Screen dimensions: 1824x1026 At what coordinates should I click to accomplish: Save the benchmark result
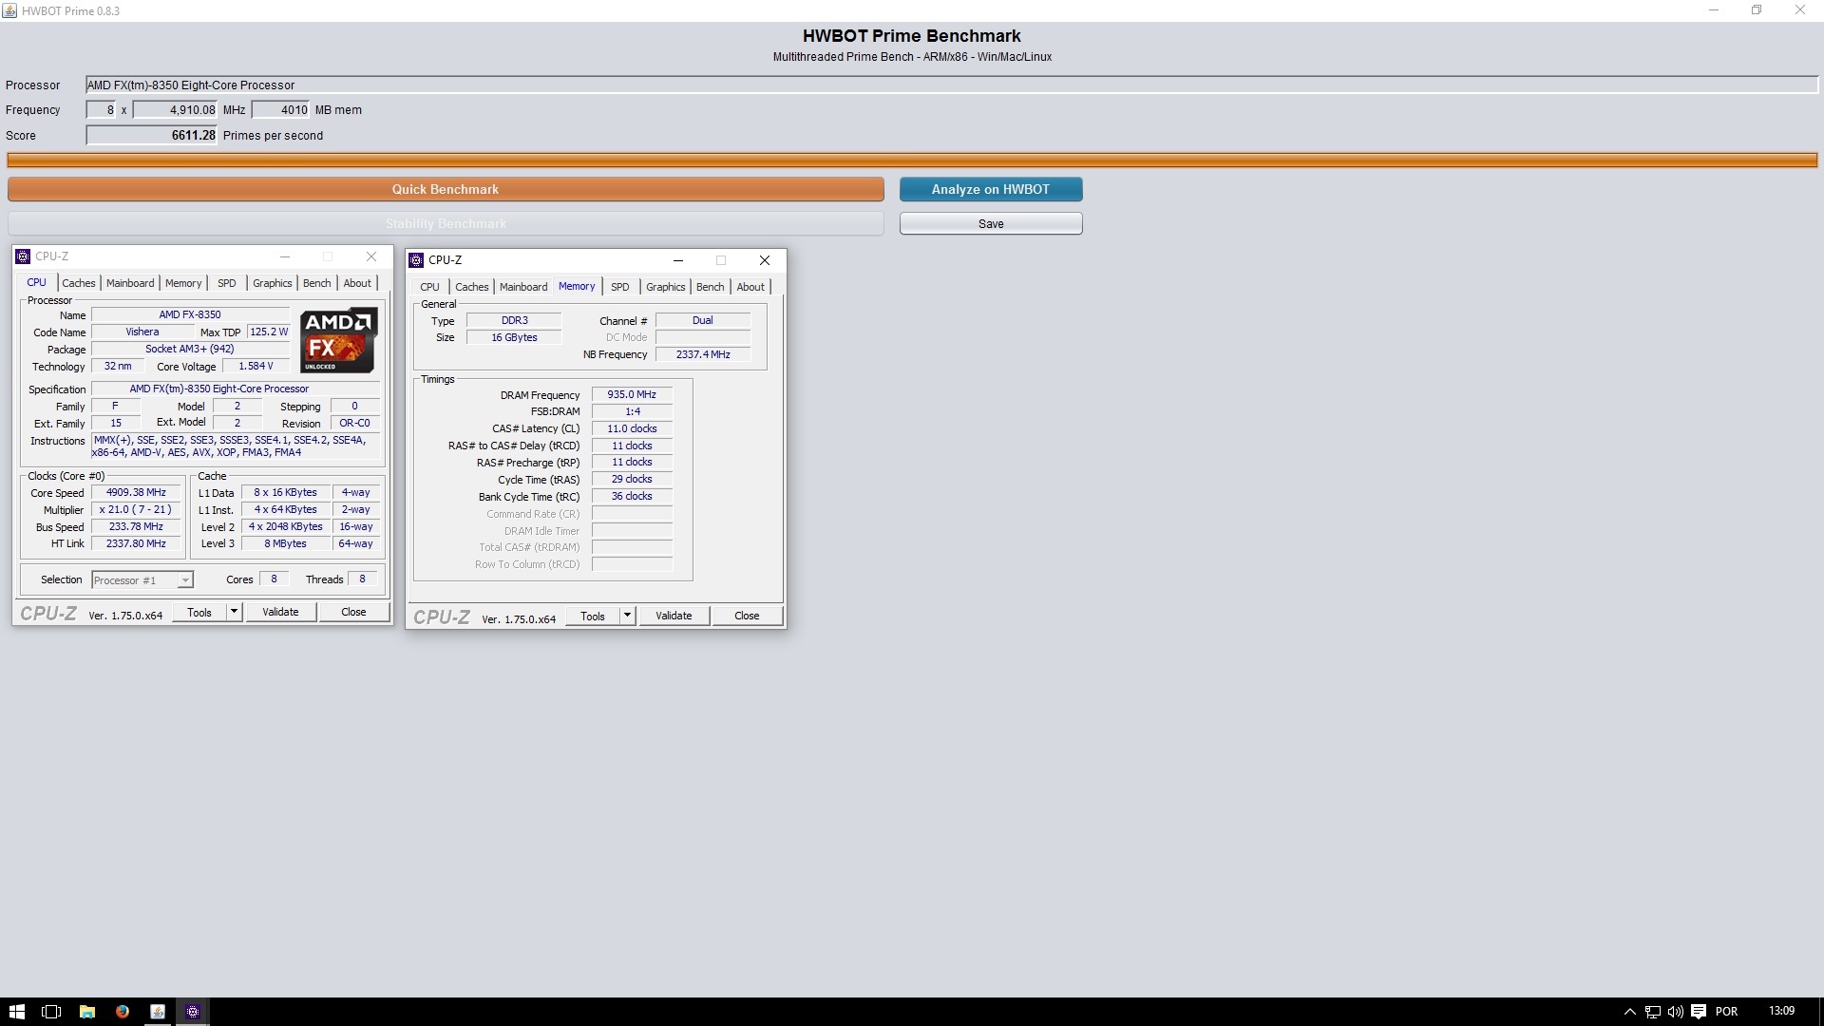(x=991, y=223)
